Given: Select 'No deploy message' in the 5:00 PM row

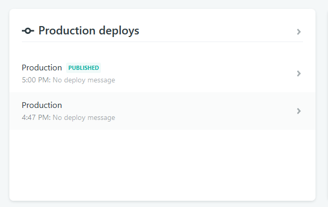Looking at the screenshot, I should (84, 80).
